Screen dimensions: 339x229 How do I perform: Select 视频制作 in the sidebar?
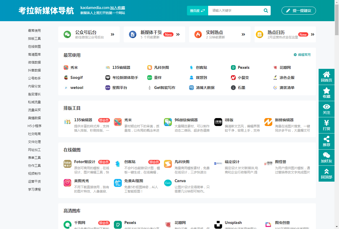click(34, 174)
